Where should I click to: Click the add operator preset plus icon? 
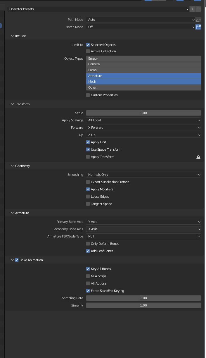click(193, 9)
